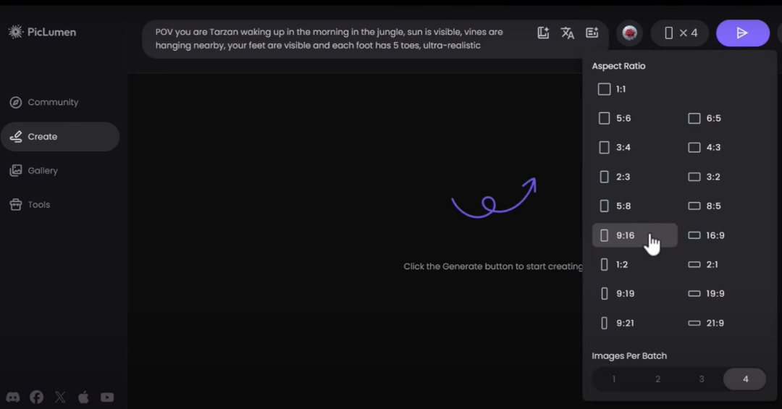Click the X (Twitter) social icon

tap(60, 397)
